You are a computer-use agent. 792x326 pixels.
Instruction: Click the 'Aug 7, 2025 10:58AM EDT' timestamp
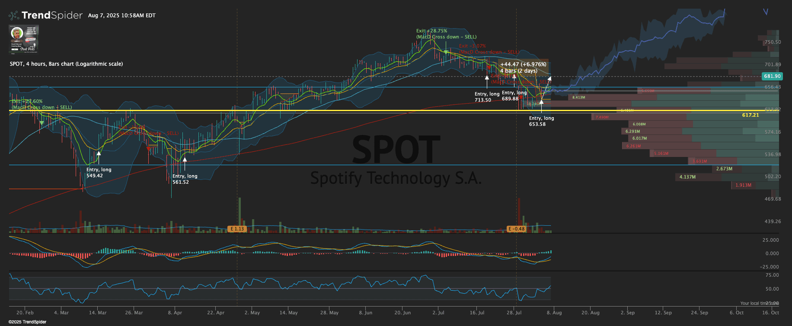click(x=122, y=16)
